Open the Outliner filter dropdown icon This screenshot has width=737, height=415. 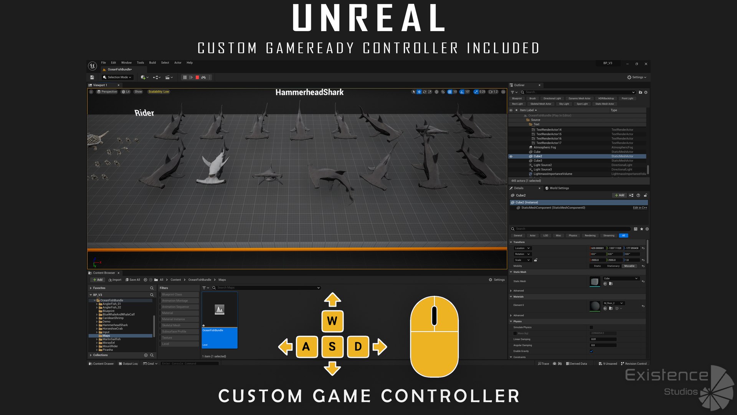(514, 92)
